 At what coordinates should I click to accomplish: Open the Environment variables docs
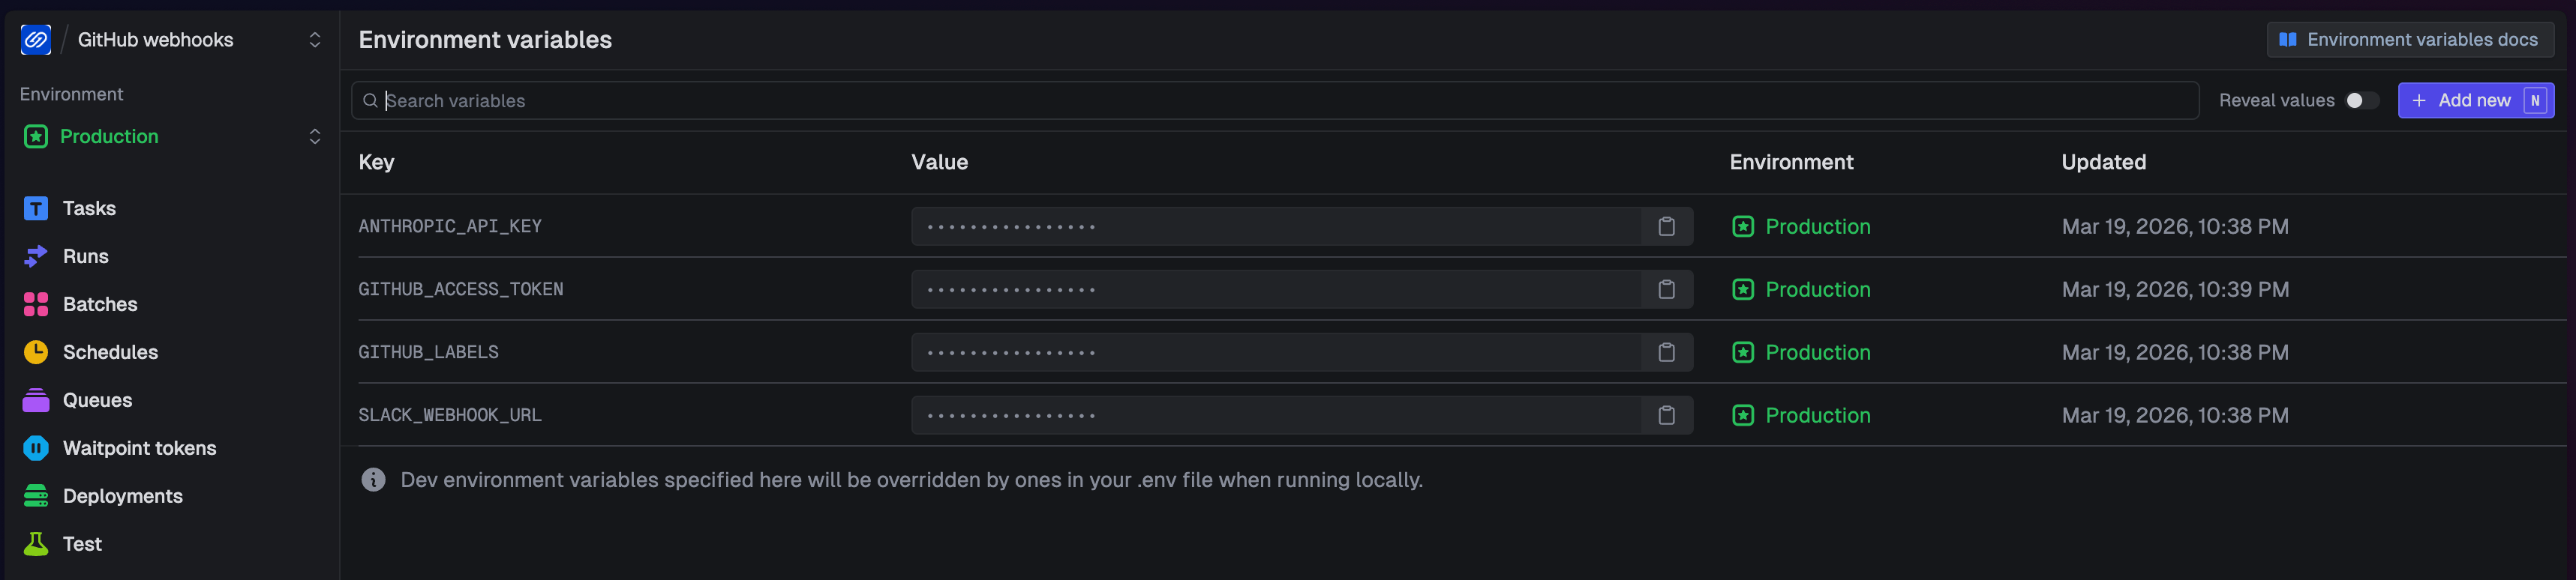coord(2410,40)
